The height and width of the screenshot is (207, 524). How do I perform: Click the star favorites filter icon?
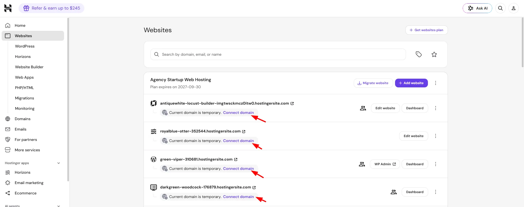tap(434, 54)
